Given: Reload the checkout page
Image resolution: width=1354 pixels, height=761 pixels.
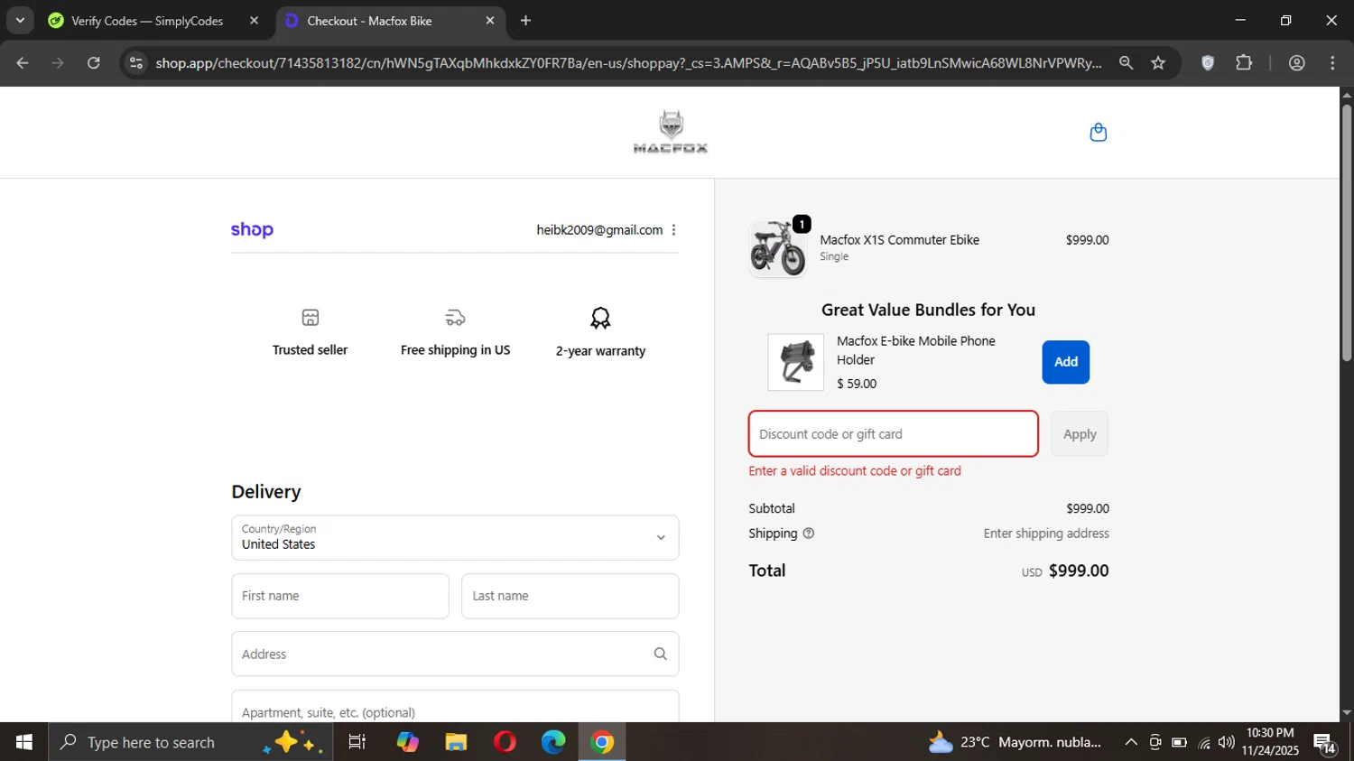Looking at the screenshot, I should [94, 63].
